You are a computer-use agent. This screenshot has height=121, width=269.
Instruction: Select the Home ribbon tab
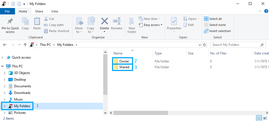click(23, 11)
